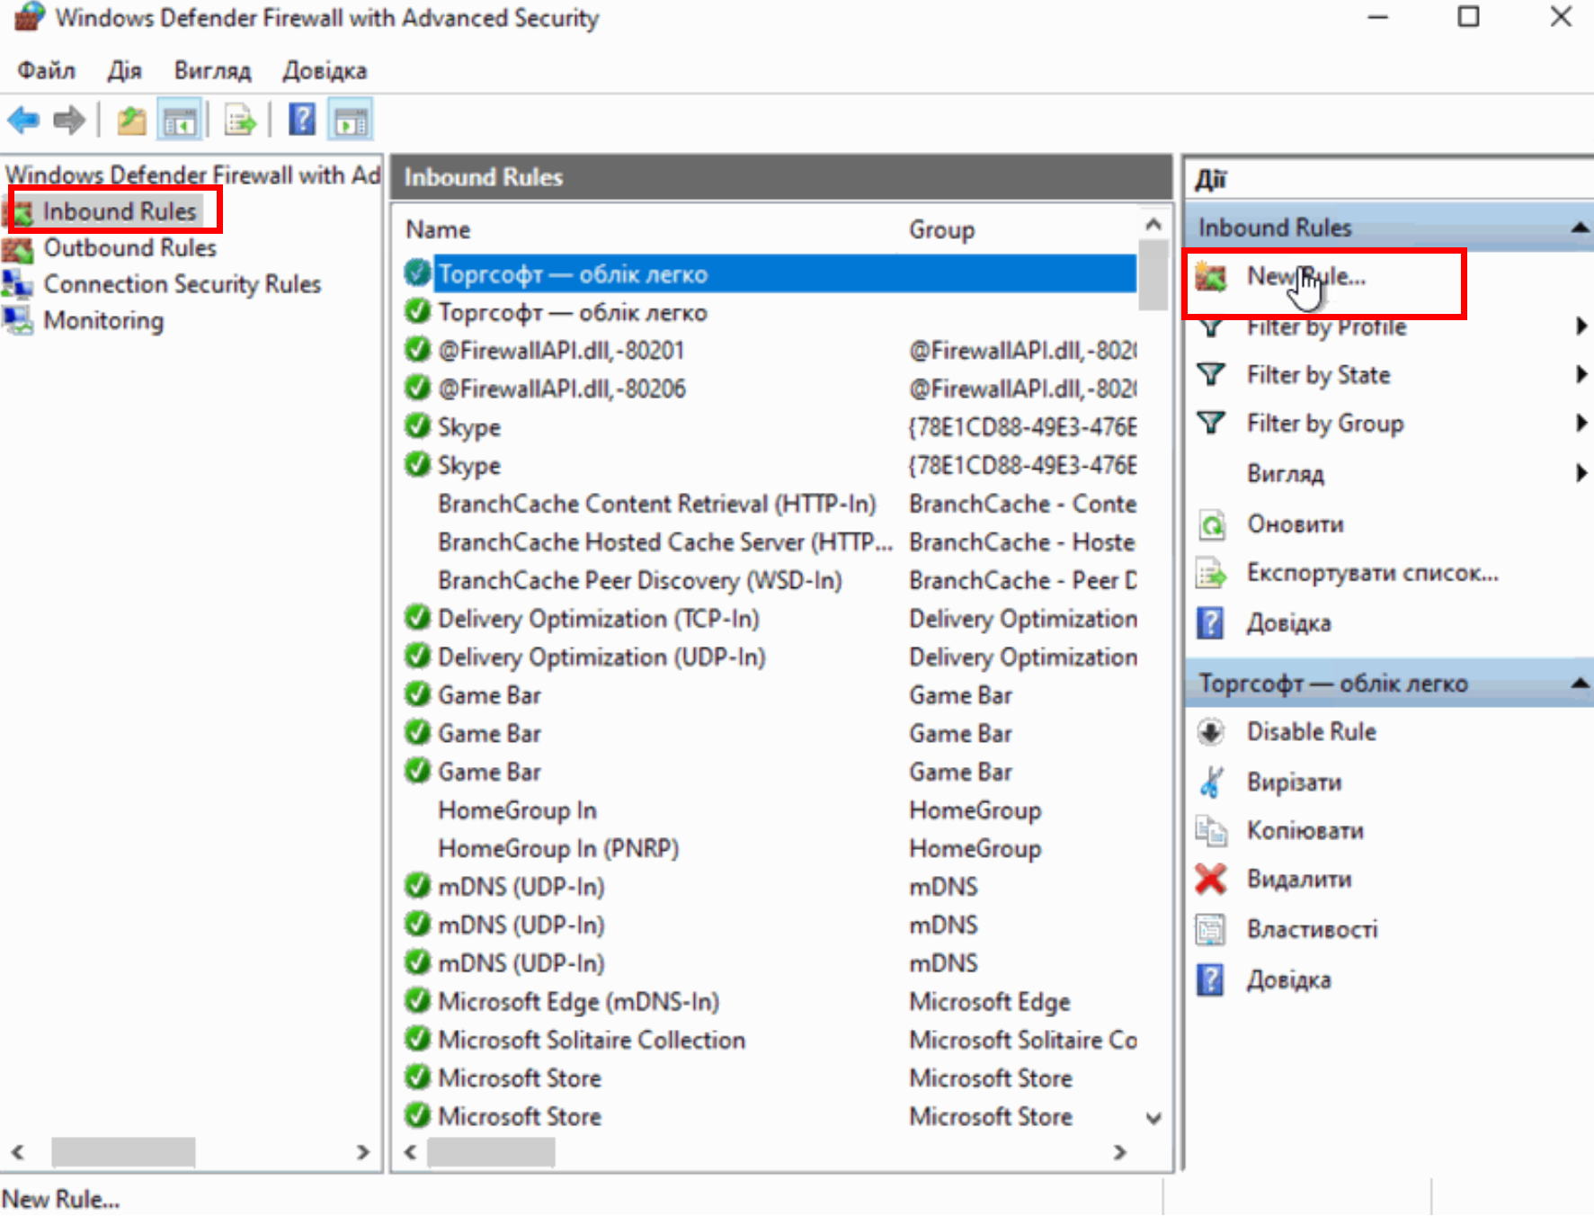Select the Delivery Optimization (TCP-In) rule
This screenshot has width=1594, height=1225.
point(598,619)
